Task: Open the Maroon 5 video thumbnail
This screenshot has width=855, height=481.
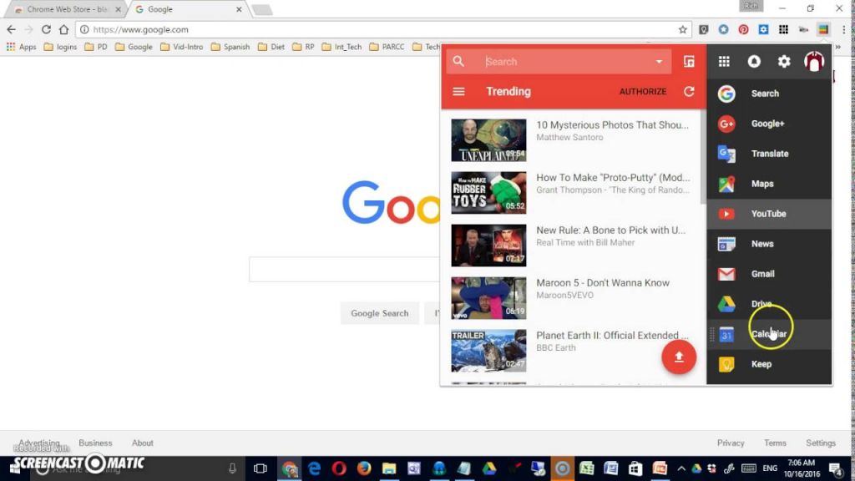Action: pyautogui.click(x=488, y=298)
